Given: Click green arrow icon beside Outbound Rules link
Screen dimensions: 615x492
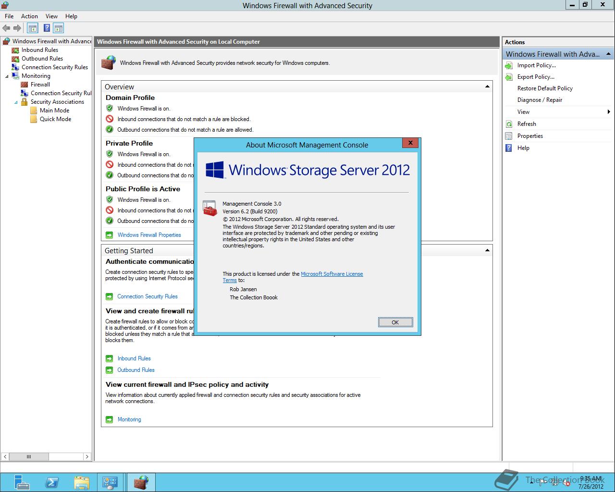Looking at the screenshot, I should coord(109,370).
